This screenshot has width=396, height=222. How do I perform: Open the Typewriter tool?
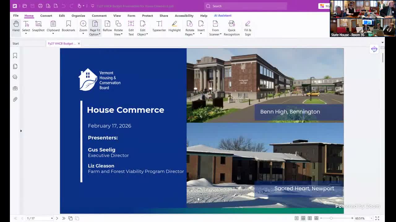click(159, 26)
